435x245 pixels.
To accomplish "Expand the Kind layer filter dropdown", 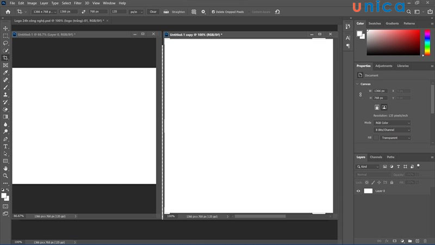I will 369,166.
